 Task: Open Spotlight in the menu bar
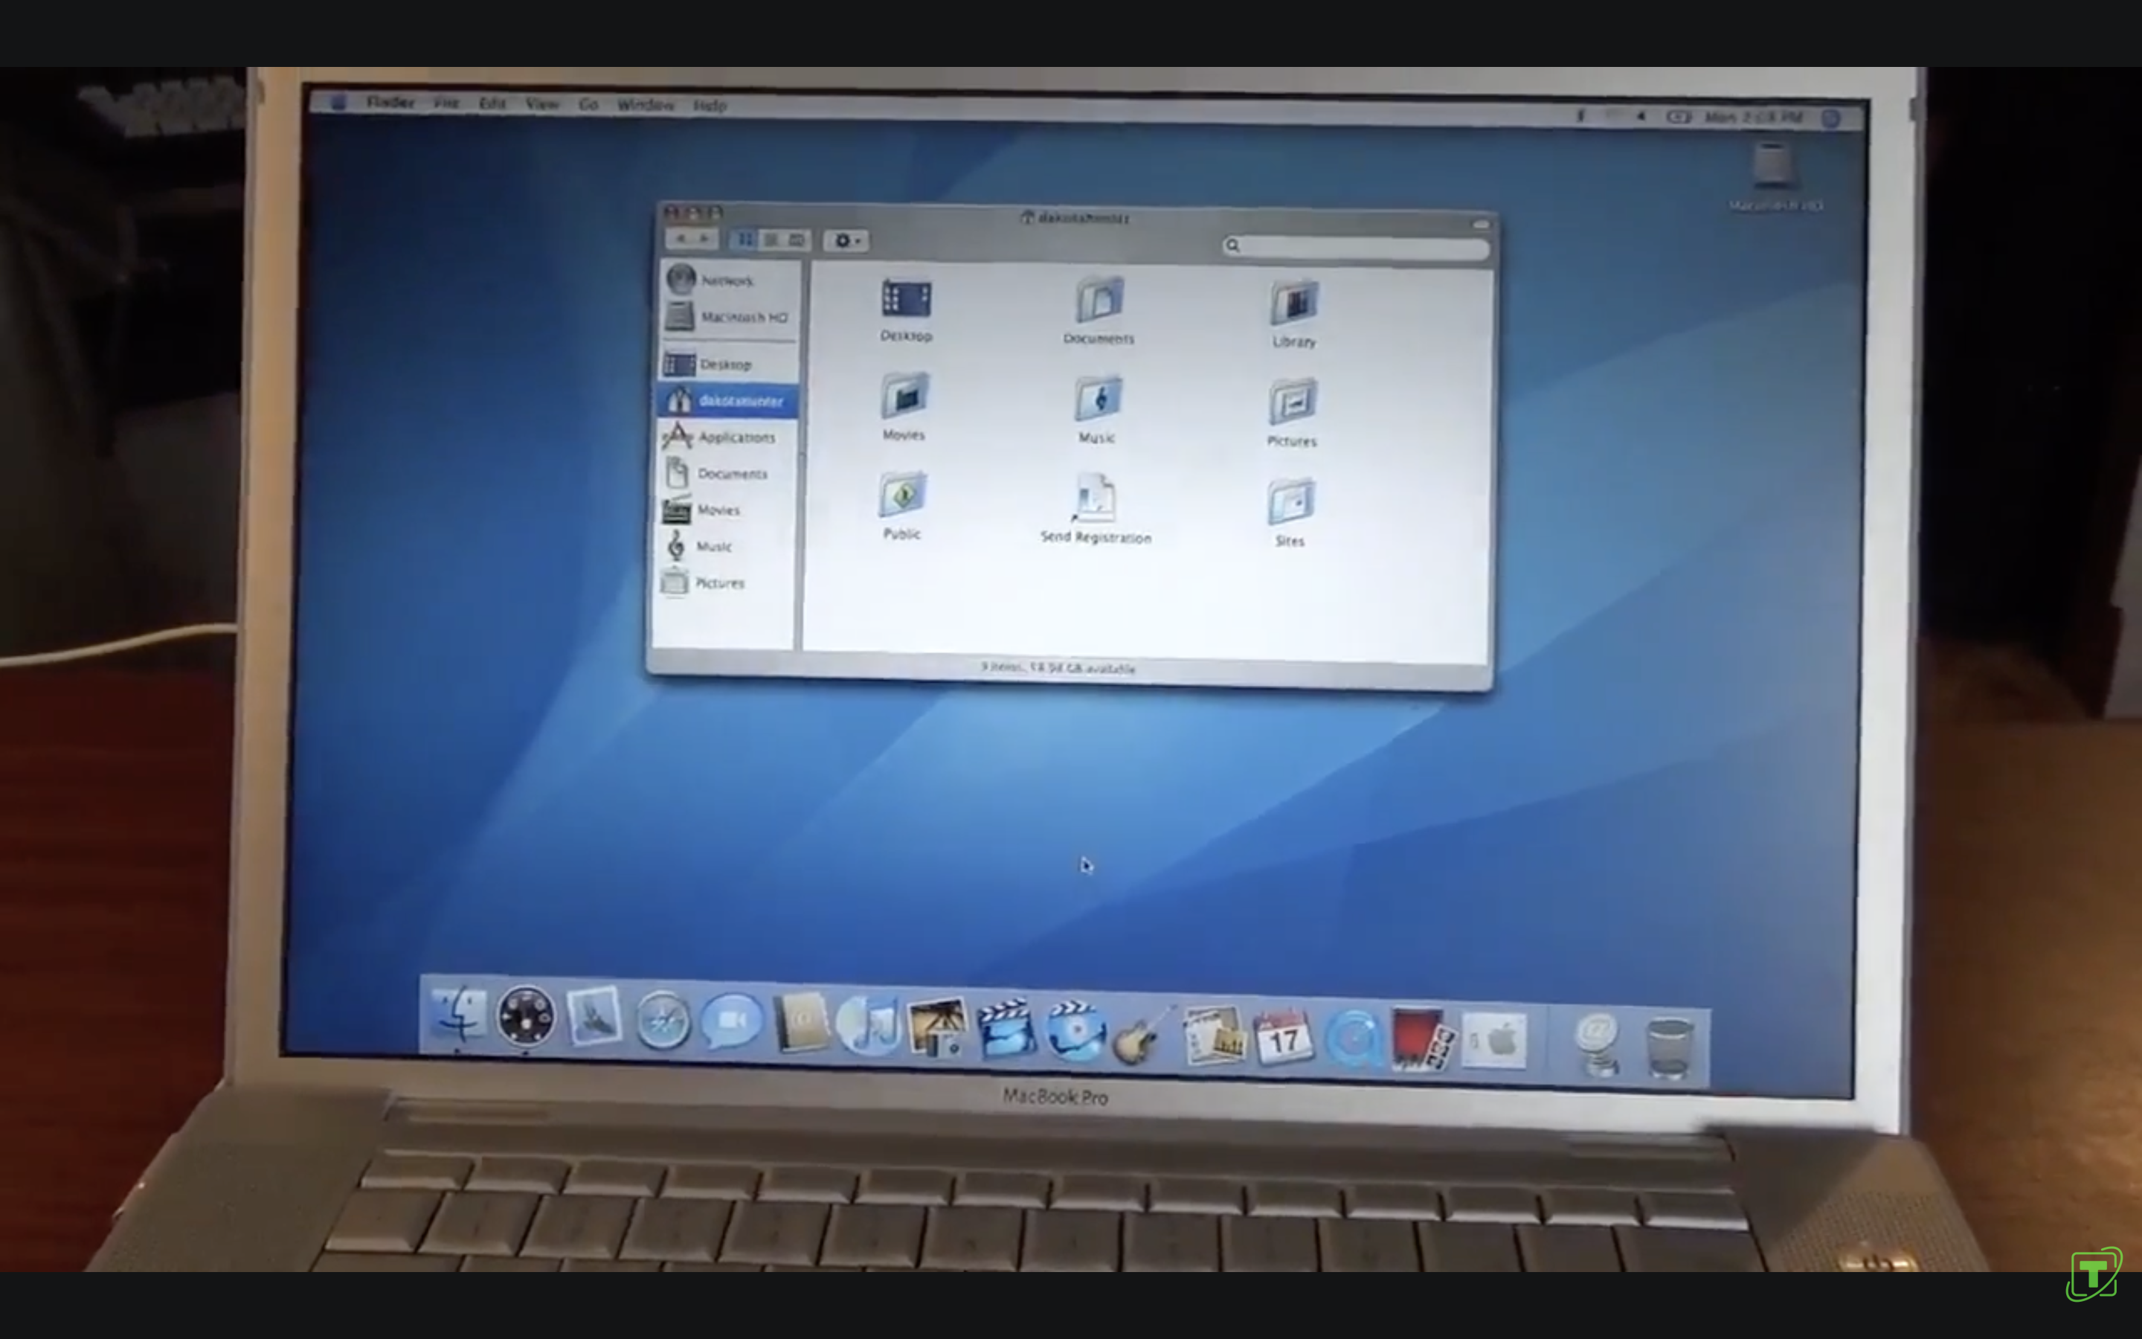click(x=1831, y=118)
